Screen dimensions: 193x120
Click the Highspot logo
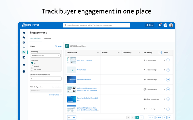[31, 25]
